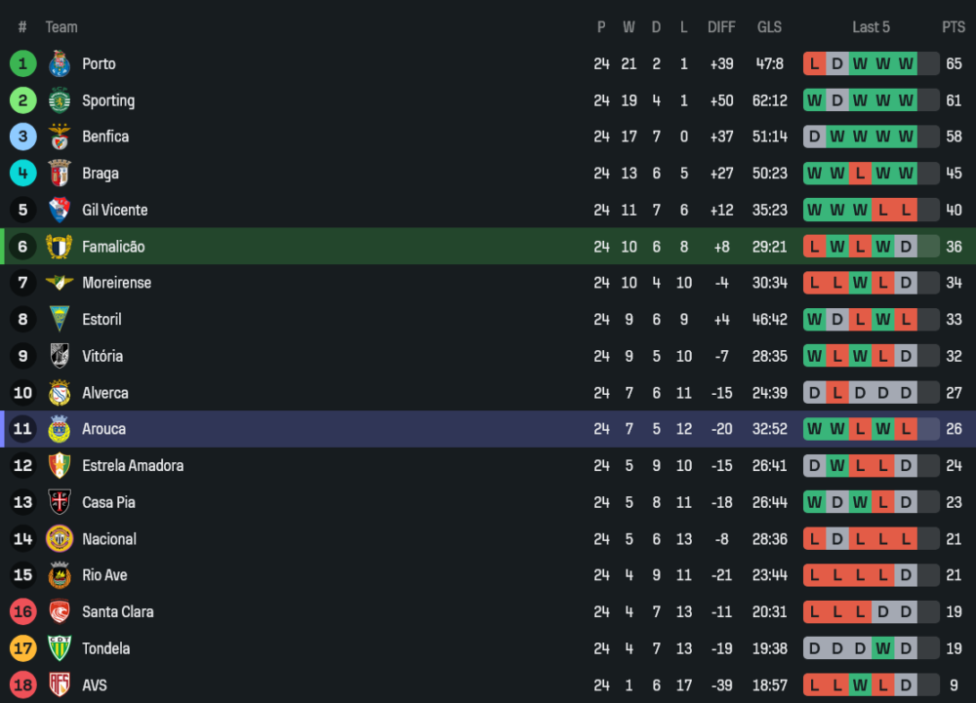
Task: Open the Estoril team link
Action: [x=102, y=320]
